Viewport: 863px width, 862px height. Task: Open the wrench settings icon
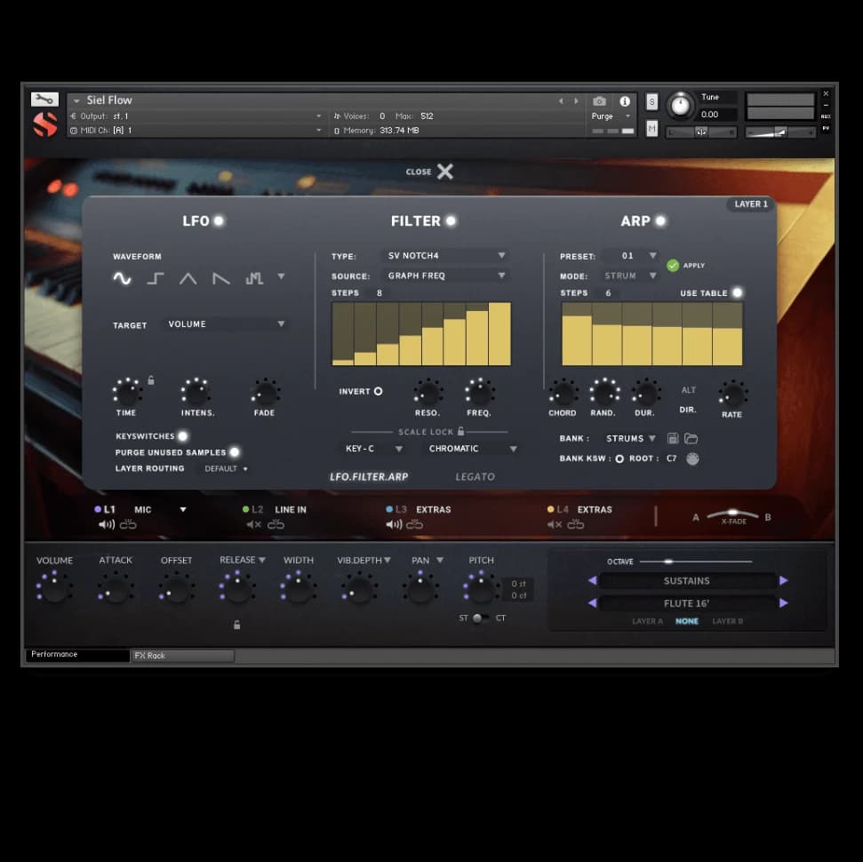[44, 100]
